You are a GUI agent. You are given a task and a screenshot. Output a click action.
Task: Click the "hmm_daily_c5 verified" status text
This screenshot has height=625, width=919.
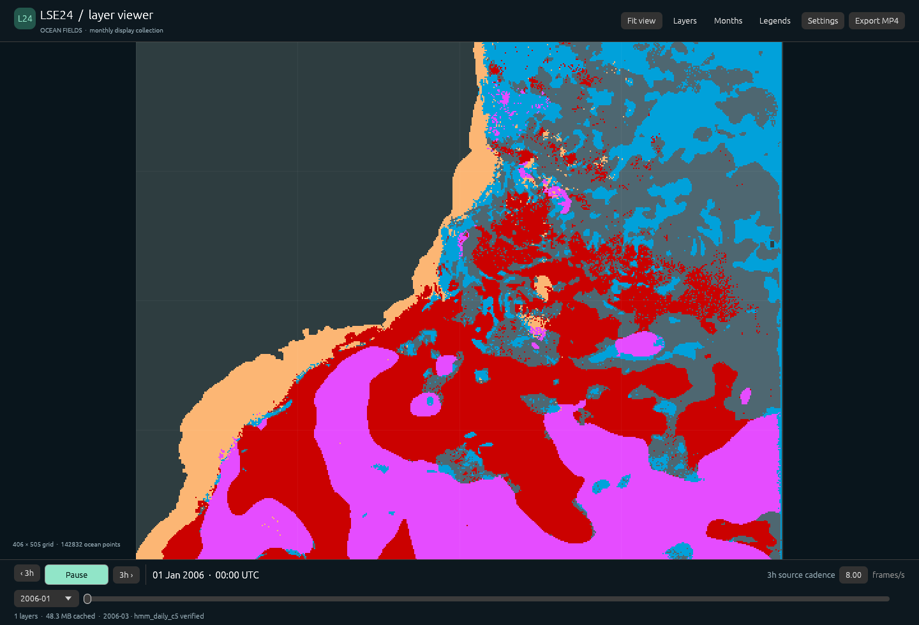click(x=169, y=616)
